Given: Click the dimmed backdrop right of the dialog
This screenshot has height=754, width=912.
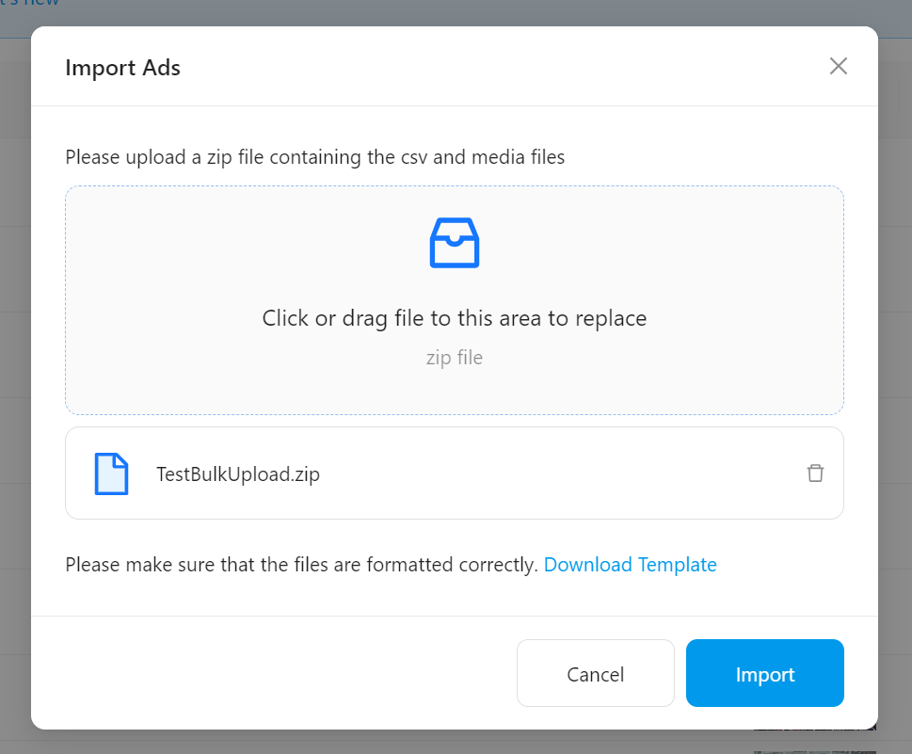Looking at the screenshot, I should (895, 377).
